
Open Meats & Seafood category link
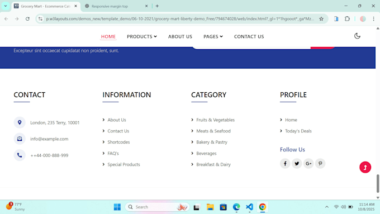(213, 131)
